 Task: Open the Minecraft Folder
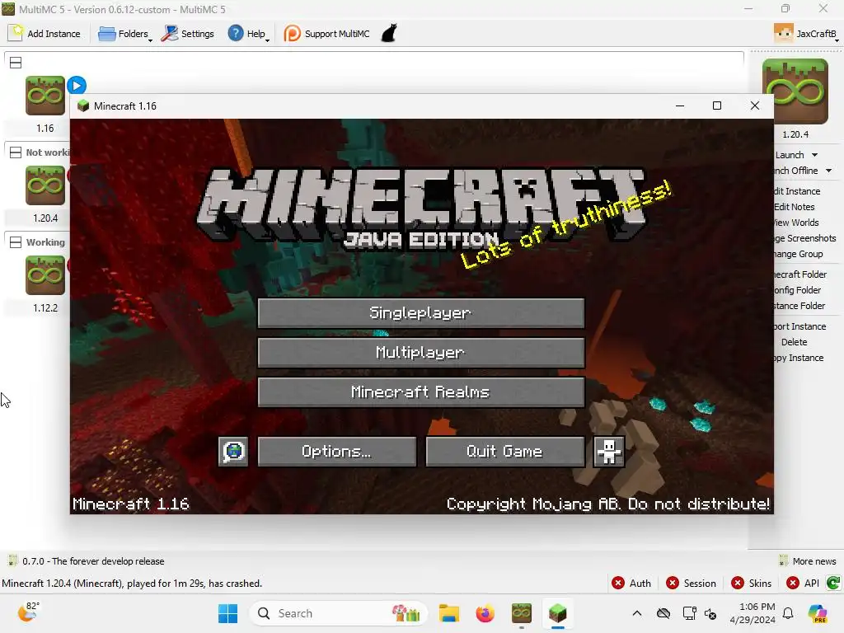coord(799,274)
